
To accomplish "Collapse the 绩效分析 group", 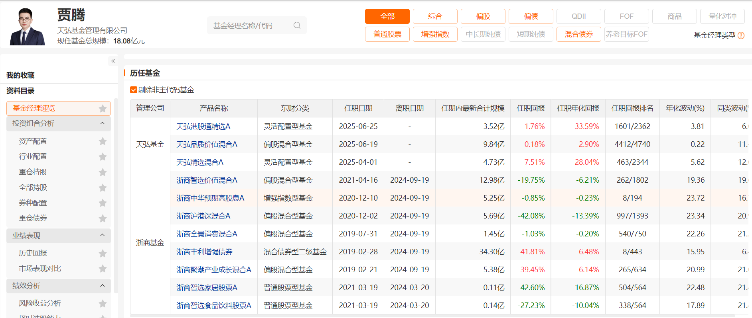I will [x=102, y=286].
